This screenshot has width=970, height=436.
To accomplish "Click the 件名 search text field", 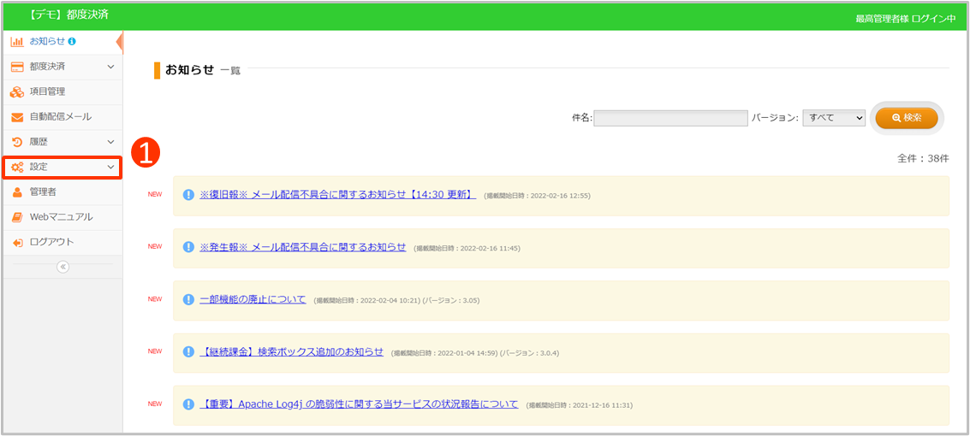I will [x=670, y=118].
